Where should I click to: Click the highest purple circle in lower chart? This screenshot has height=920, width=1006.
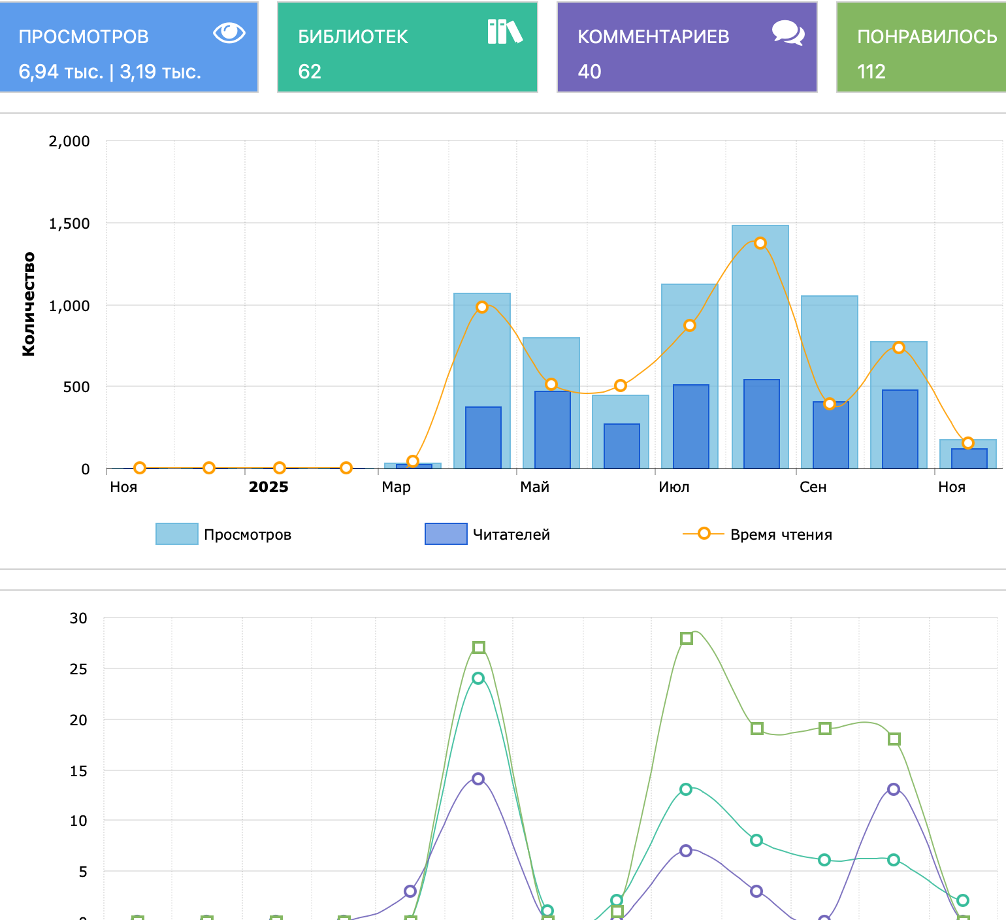478,779
